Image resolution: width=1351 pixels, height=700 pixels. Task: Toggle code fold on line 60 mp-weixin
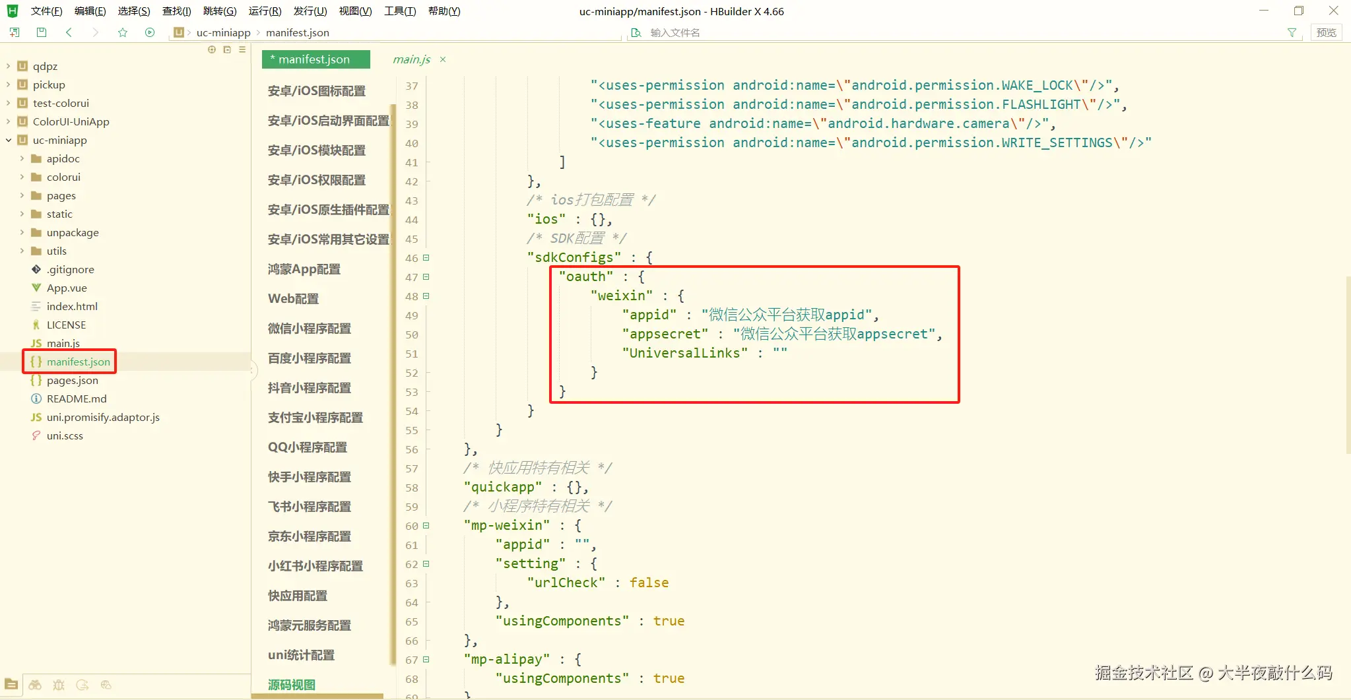(x=426, y=526)
